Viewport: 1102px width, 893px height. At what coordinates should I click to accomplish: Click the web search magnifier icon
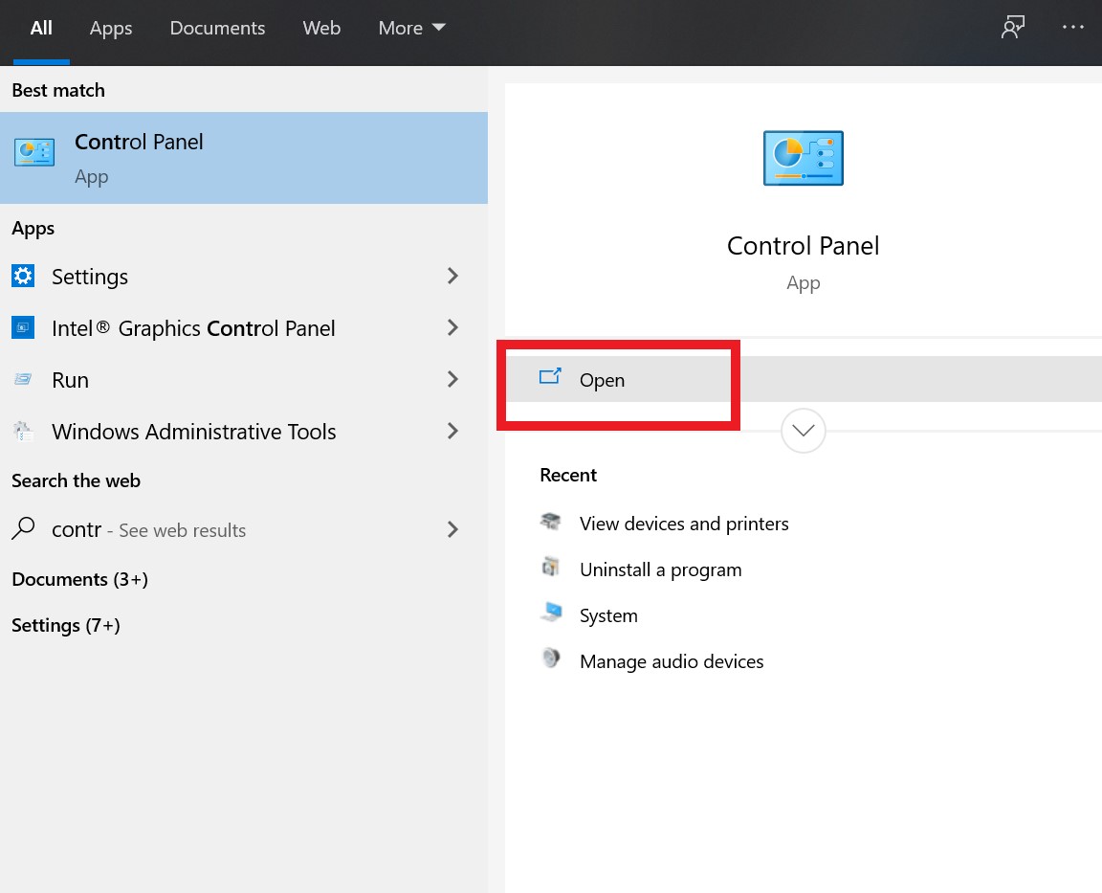tap(23, 527)
